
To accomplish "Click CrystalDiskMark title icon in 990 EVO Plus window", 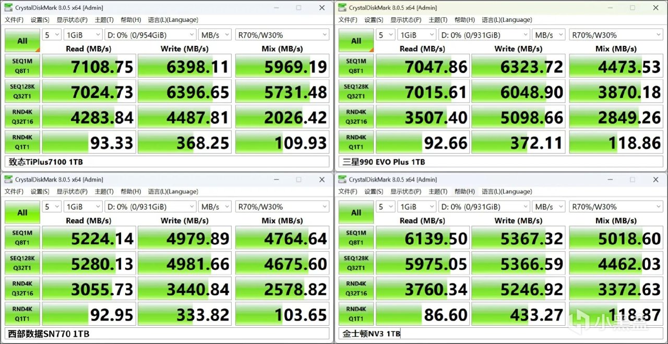I will coord(342,7).
